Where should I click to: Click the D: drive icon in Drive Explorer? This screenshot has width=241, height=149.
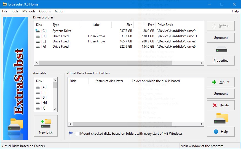click(x=38, y=37)
